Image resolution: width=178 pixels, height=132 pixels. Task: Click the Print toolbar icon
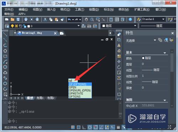pos(26,20)
